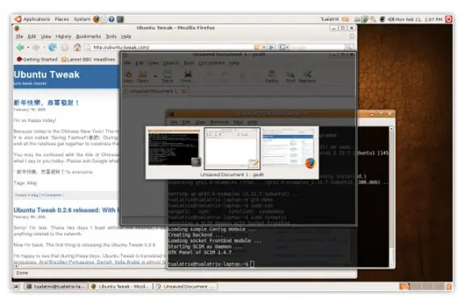Click the Ubuntu Tweak site title
The width and height of the screenshot is (465, 304).
(47, 74)
